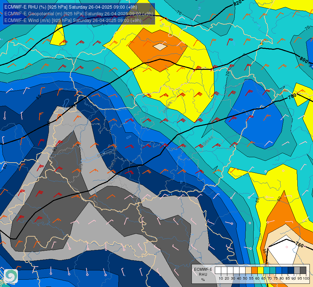The height and width of the screenshot is (287, 313).
Task: Click the 65 humidity contour label on map
Action: (x=257, y=200)
